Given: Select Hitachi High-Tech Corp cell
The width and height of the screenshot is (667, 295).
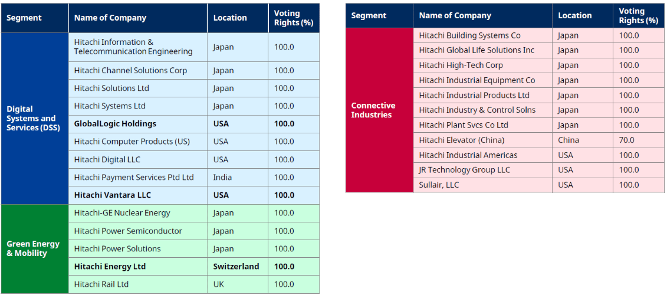Looking at the screenshot, I should (461, 65).
